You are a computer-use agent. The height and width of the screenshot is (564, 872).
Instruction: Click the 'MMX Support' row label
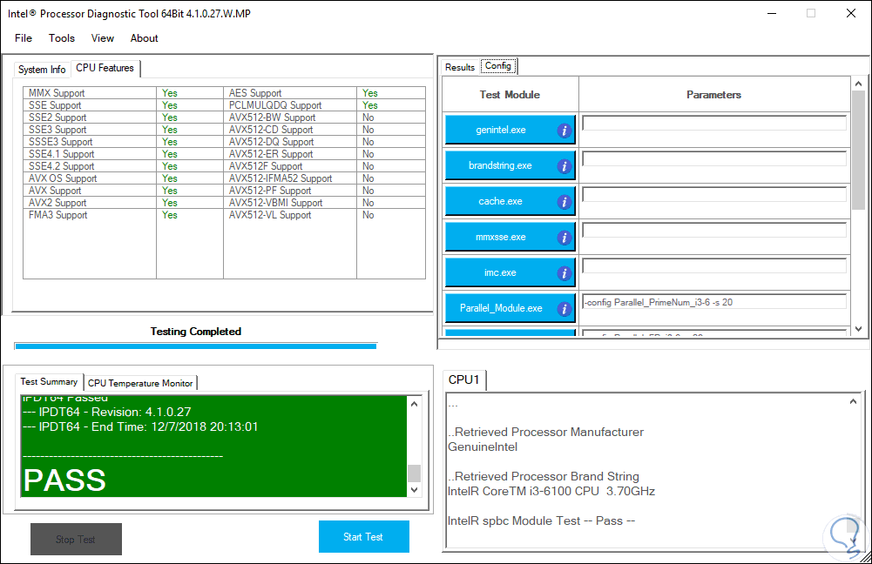(x=57, y=93)
